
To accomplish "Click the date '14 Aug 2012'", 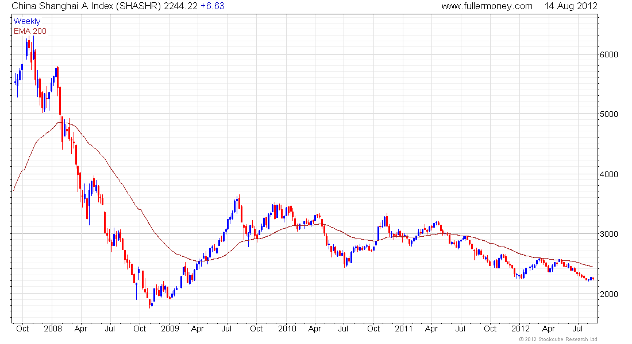I will pyautogui.click(x=571, y=6).
